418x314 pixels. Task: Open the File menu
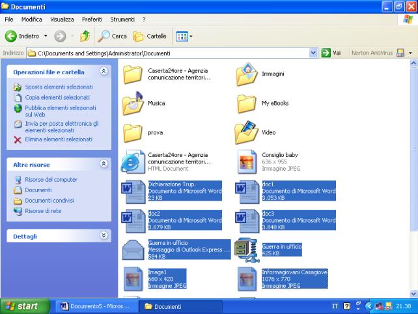[9, 20]
